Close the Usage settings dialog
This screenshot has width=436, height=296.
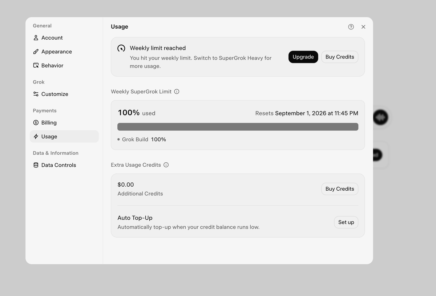pyautogui.click(x=363, y=27)
